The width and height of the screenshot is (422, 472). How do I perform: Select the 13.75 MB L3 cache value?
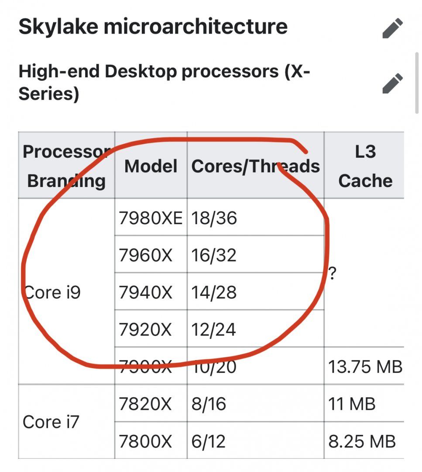(365, 366)
